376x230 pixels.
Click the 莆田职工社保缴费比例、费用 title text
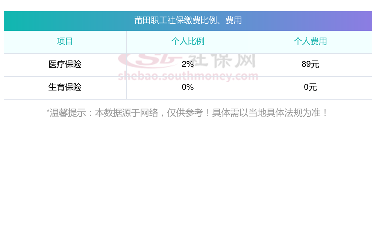188,21
